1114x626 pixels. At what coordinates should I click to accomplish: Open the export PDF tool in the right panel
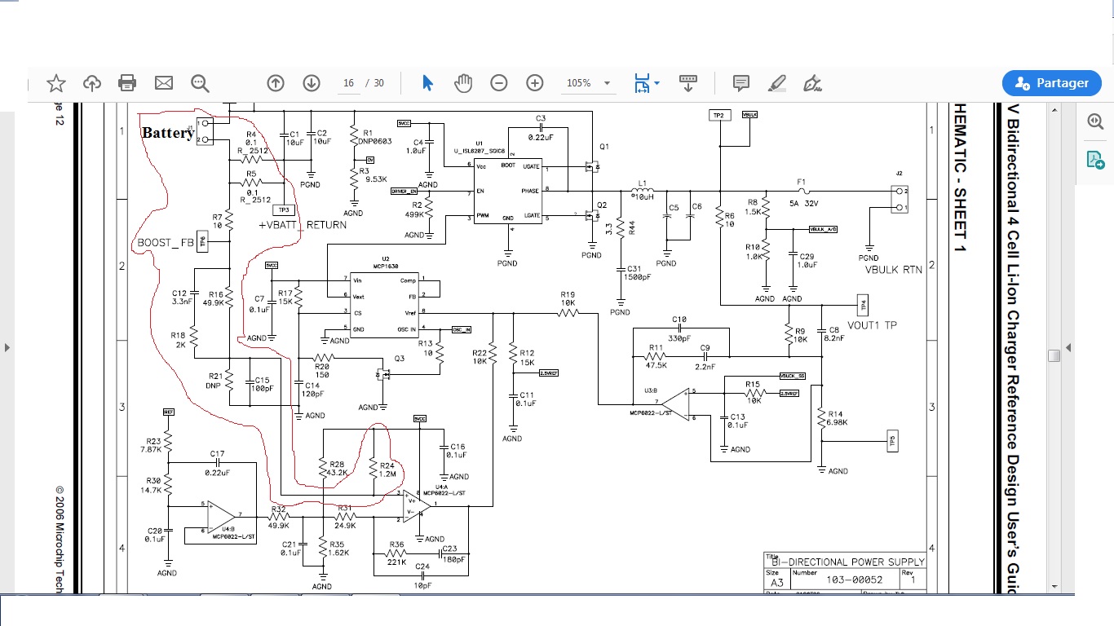point(1095,160)
